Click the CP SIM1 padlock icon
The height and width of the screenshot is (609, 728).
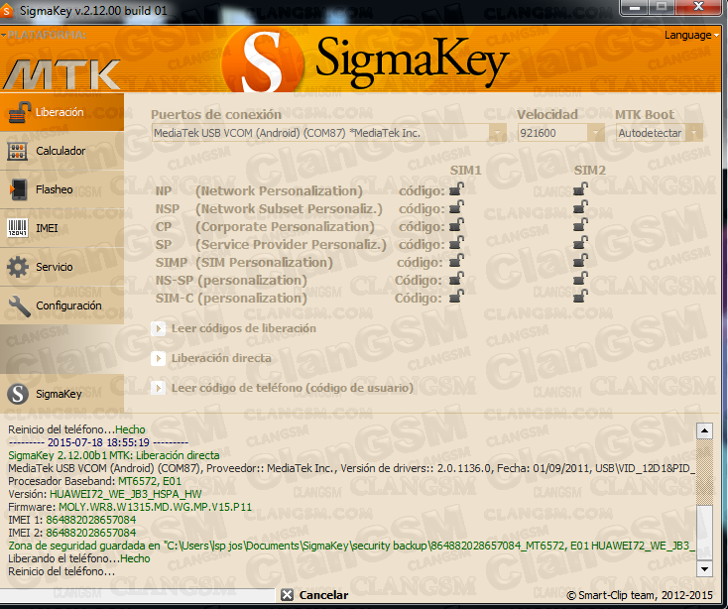click(x=456, y=225)
